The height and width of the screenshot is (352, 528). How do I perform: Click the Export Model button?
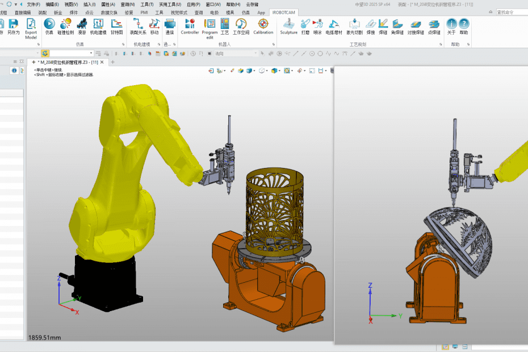point(31,27)
